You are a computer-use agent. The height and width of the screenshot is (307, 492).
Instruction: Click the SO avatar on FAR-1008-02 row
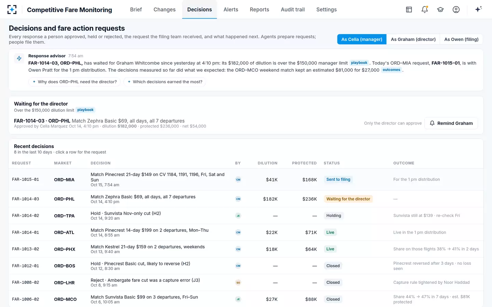coord(238,282)
